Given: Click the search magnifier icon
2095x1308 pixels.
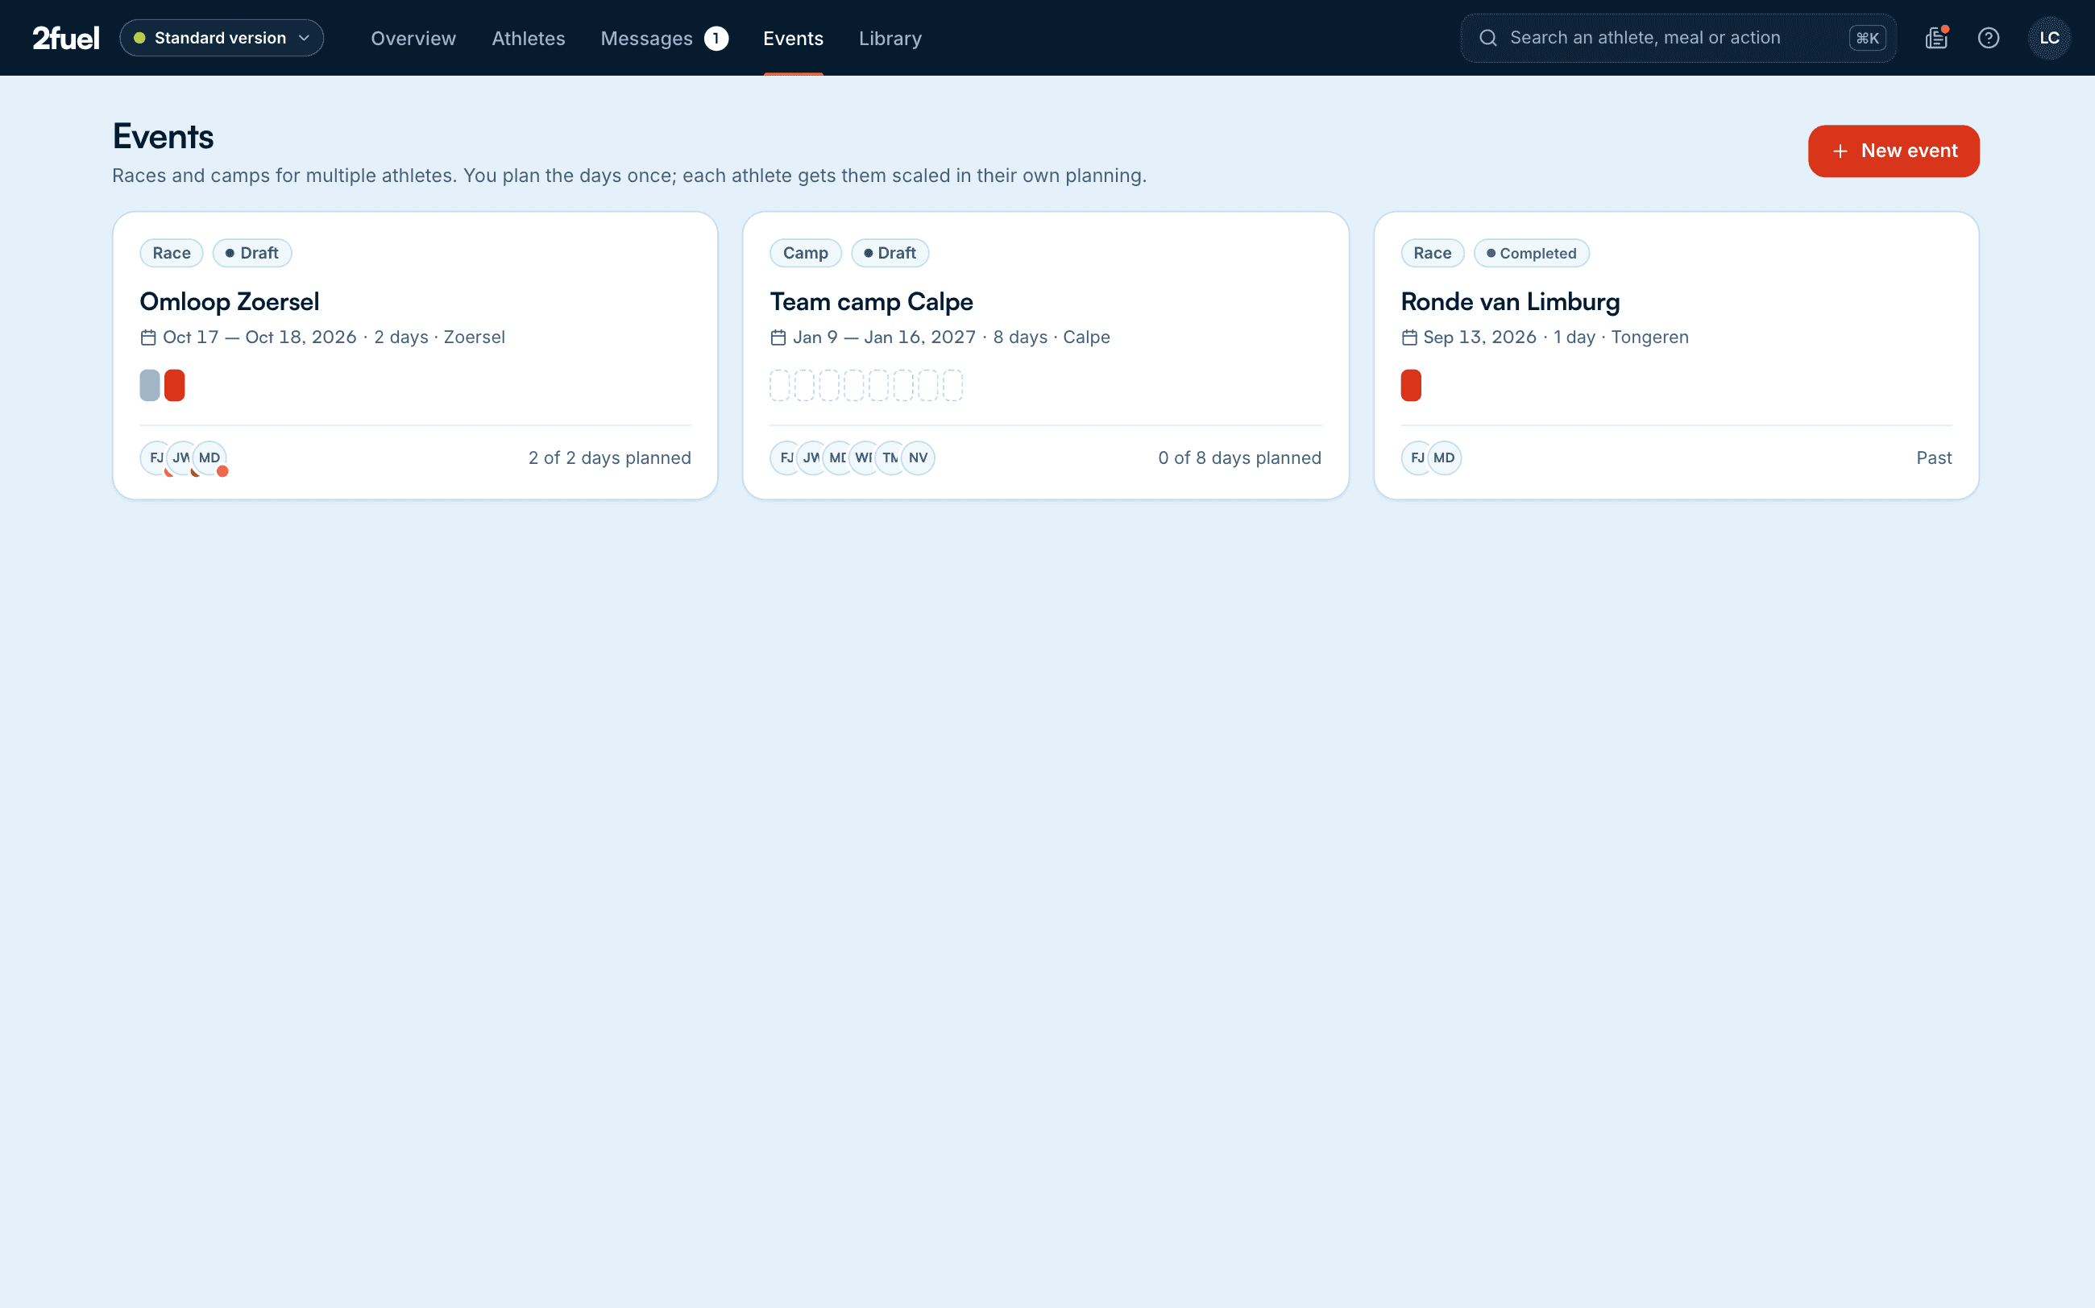Looking at the screenshot, I should coord(1487,38).
